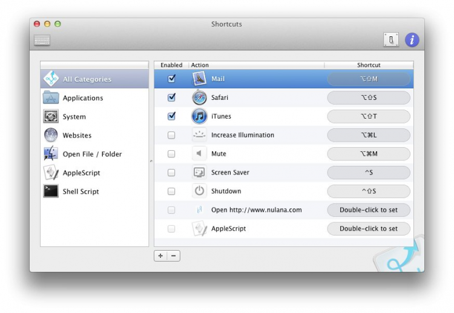Image resolution: width=454 pixels, height=313 pixels.
Task: Select the Mail row label
Action: pyautogui.click(x=218, y=79)
